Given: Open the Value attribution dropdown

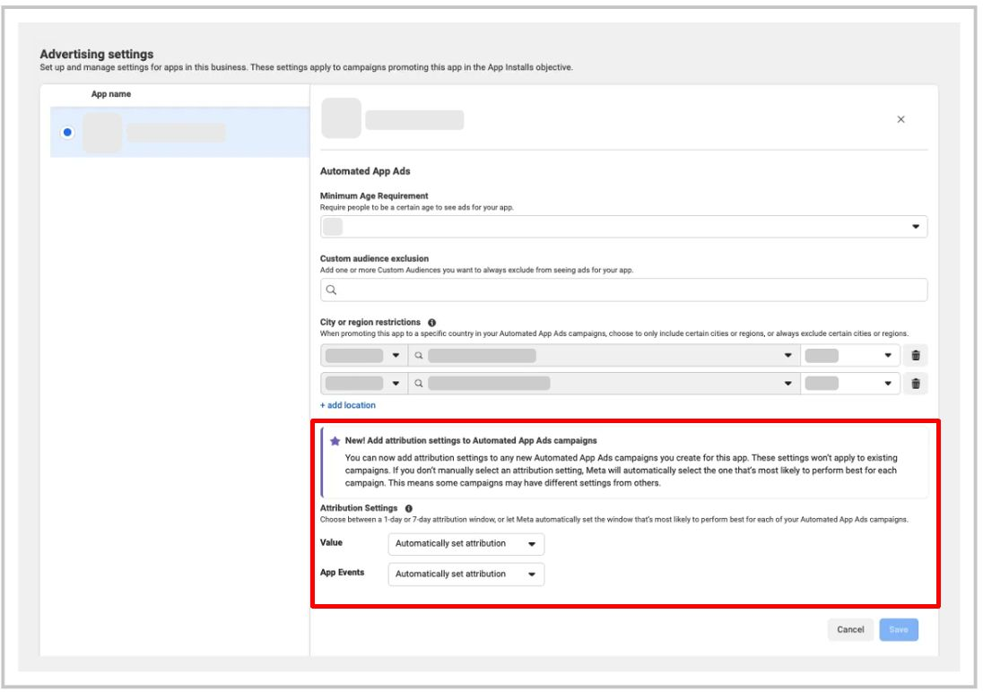Looking at the screenshot, I should (465, 543).
